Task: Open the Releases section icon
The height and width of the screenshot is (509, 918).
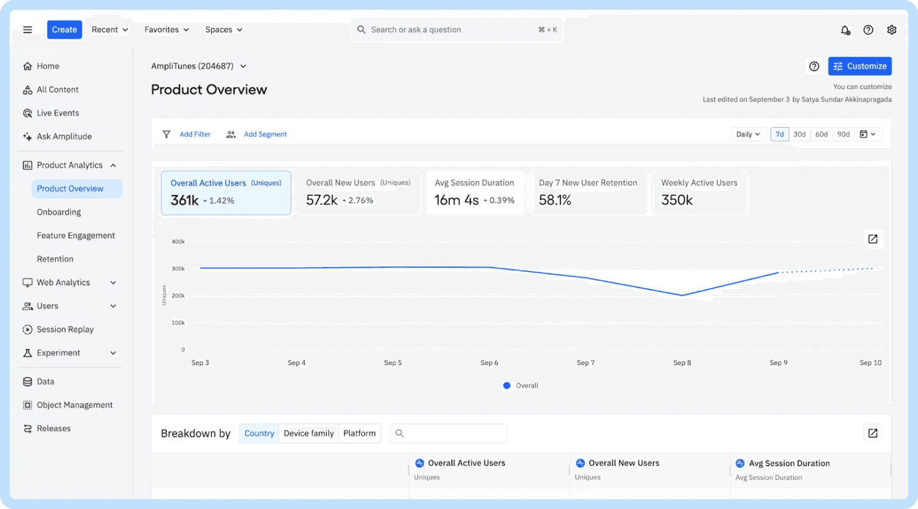Action: coord(27,428)
